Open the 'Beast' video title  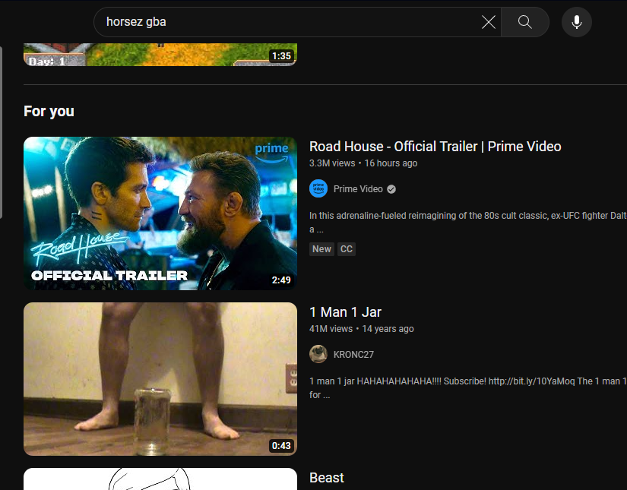(326, 478)
